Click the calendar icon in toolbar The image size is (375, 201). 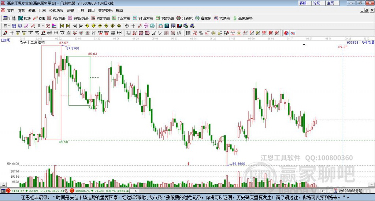click(x=160, y=26)
